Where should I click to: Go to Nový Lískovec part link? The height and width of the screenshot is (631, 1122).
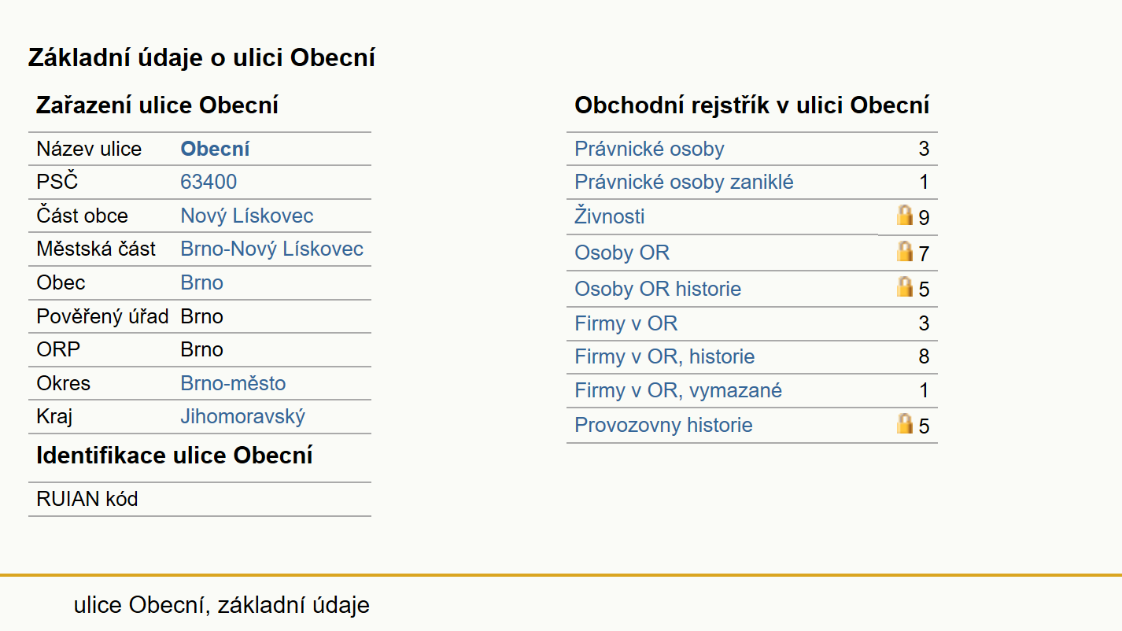tap(247, 216)
